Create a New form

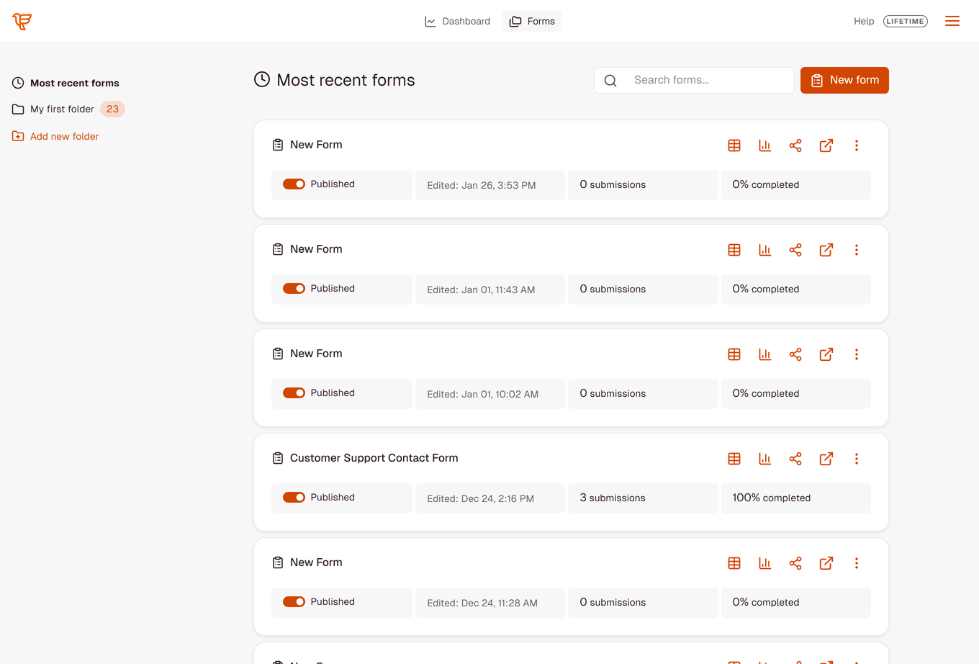(844, 80)
